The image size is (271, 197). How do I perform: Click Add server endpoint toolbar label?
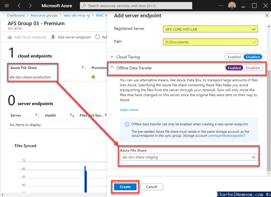pos(74,37)
